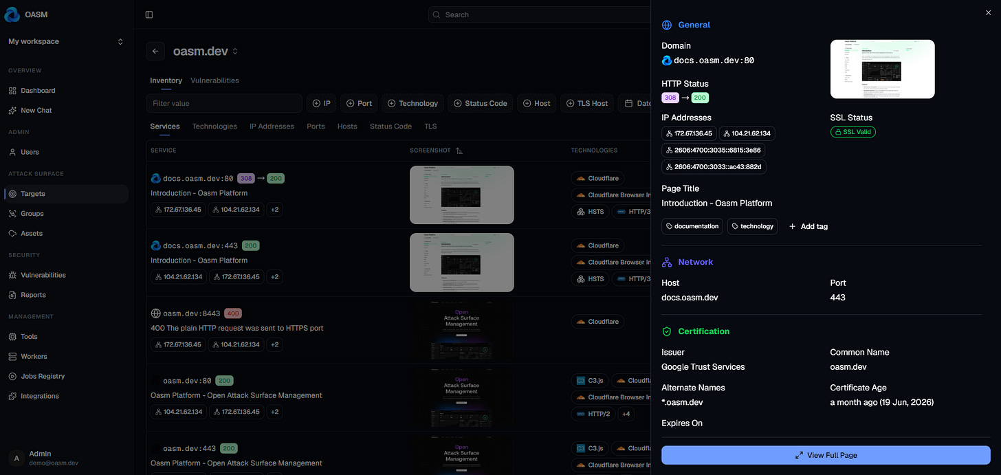Click +2 IPs in docs.oasm.dev:443 row
The width and height of the screenshot is (1001, 475).
click(x=274, y=277)
